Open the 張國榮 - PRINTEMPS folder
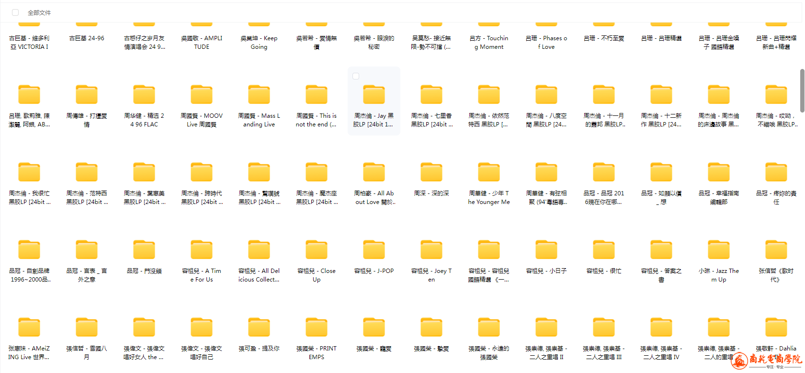Image resolution: width=805 pixels, height=373 pixels. click(317, 328)
